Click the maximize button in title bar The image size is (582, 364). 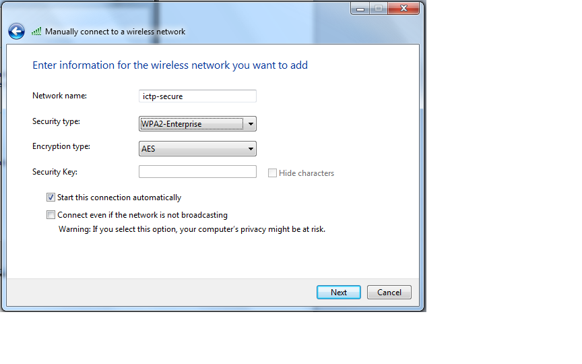point(378,8)
